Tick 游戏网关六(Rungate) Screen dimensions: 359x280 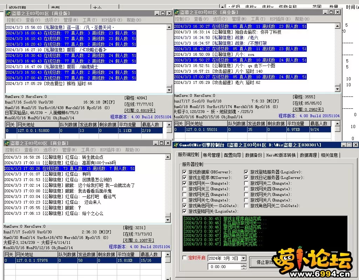246,194
